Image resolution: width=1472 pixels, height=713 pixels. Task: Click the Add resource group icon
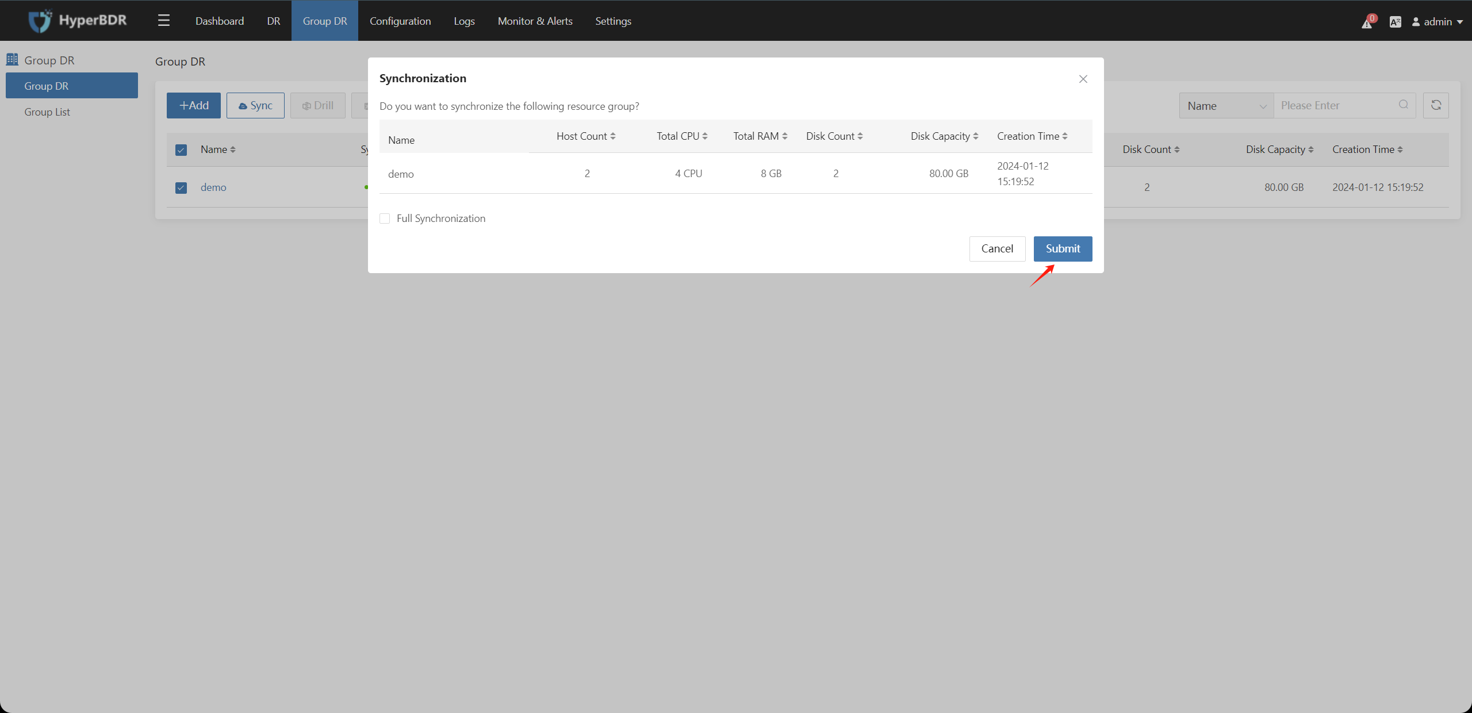(193, 105)
